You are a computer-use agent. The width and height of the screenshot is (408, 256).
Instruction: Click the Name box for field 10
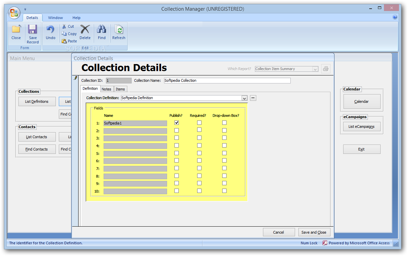pyautogui.click(x=135, y=191)
